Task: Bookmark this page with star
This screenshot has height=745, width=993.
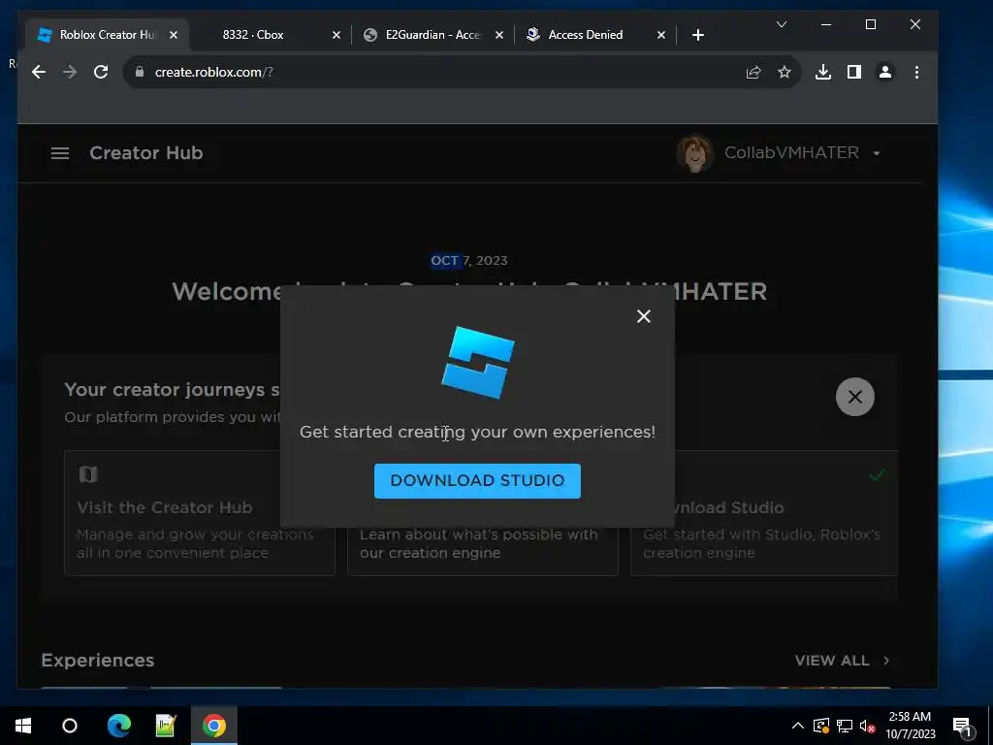Action: point(784,72)
